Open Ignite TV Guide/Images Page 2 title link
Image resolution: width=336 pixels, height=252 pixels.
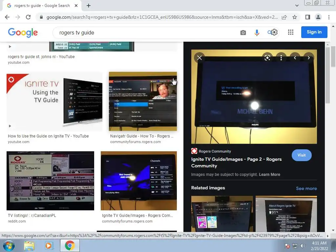pyautogui.click(x=236, y=162)
